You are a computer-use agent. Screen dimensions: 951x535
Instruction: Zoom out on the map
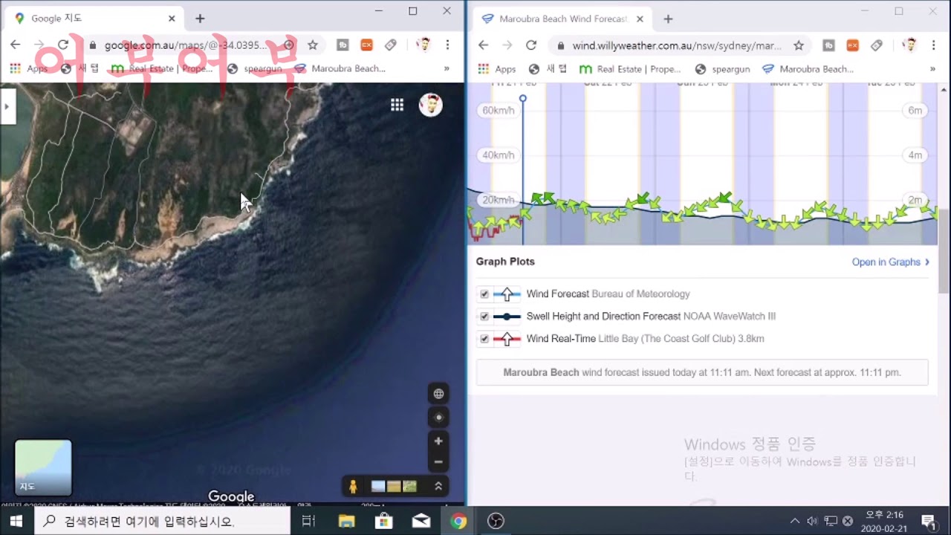pyautogui.click(x=438, y=461)
